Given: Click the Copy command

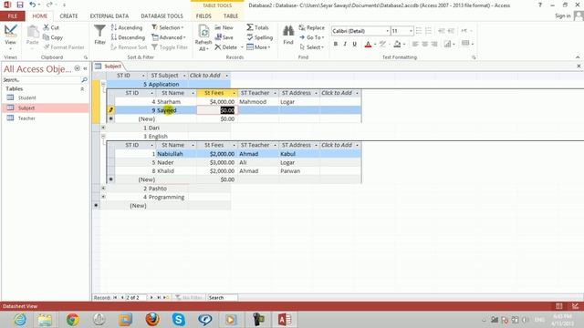Looking at the screenshot, I should (53, 37).
